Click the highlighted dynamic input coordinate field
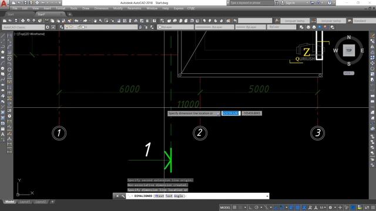Viewport: 376px width, 211px height. point(231,113)
